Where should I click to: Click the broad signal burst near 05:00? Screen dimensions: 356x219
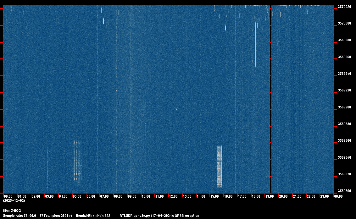76,161
